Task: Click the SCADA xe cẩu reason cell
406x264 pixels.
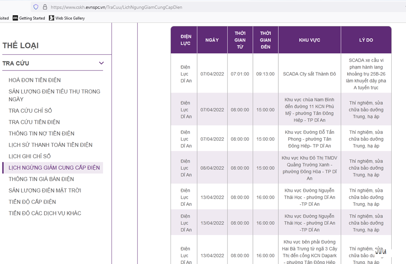Action: pos(366,74)
